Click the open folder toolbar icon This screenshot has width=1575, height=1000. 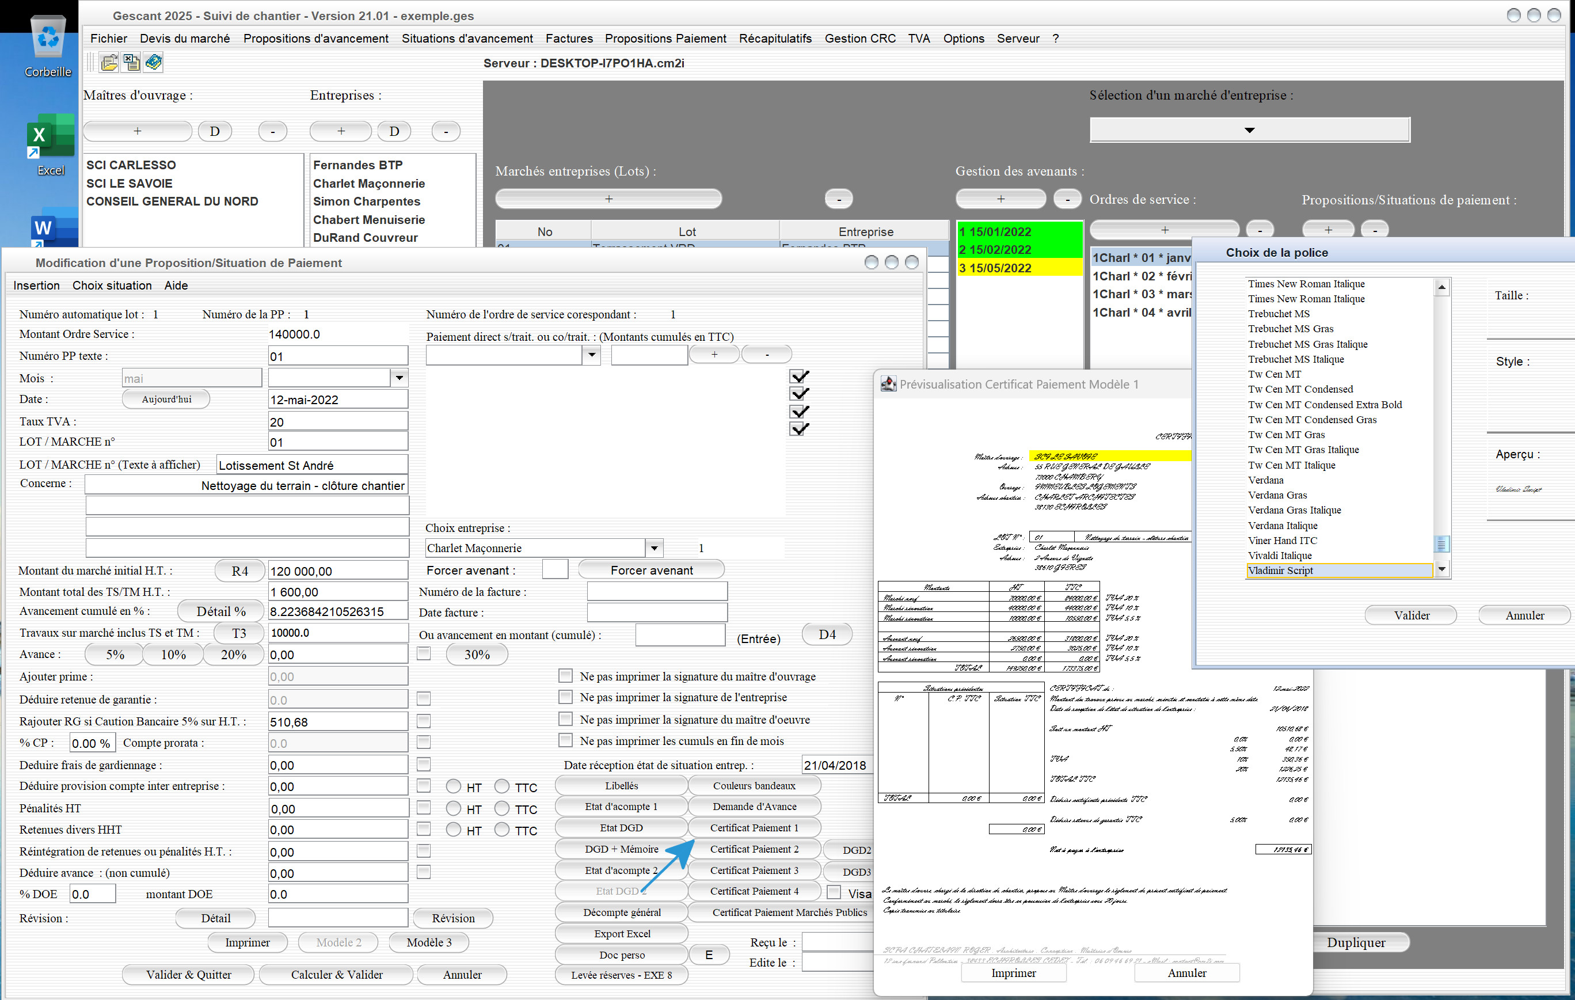[109, 63]
